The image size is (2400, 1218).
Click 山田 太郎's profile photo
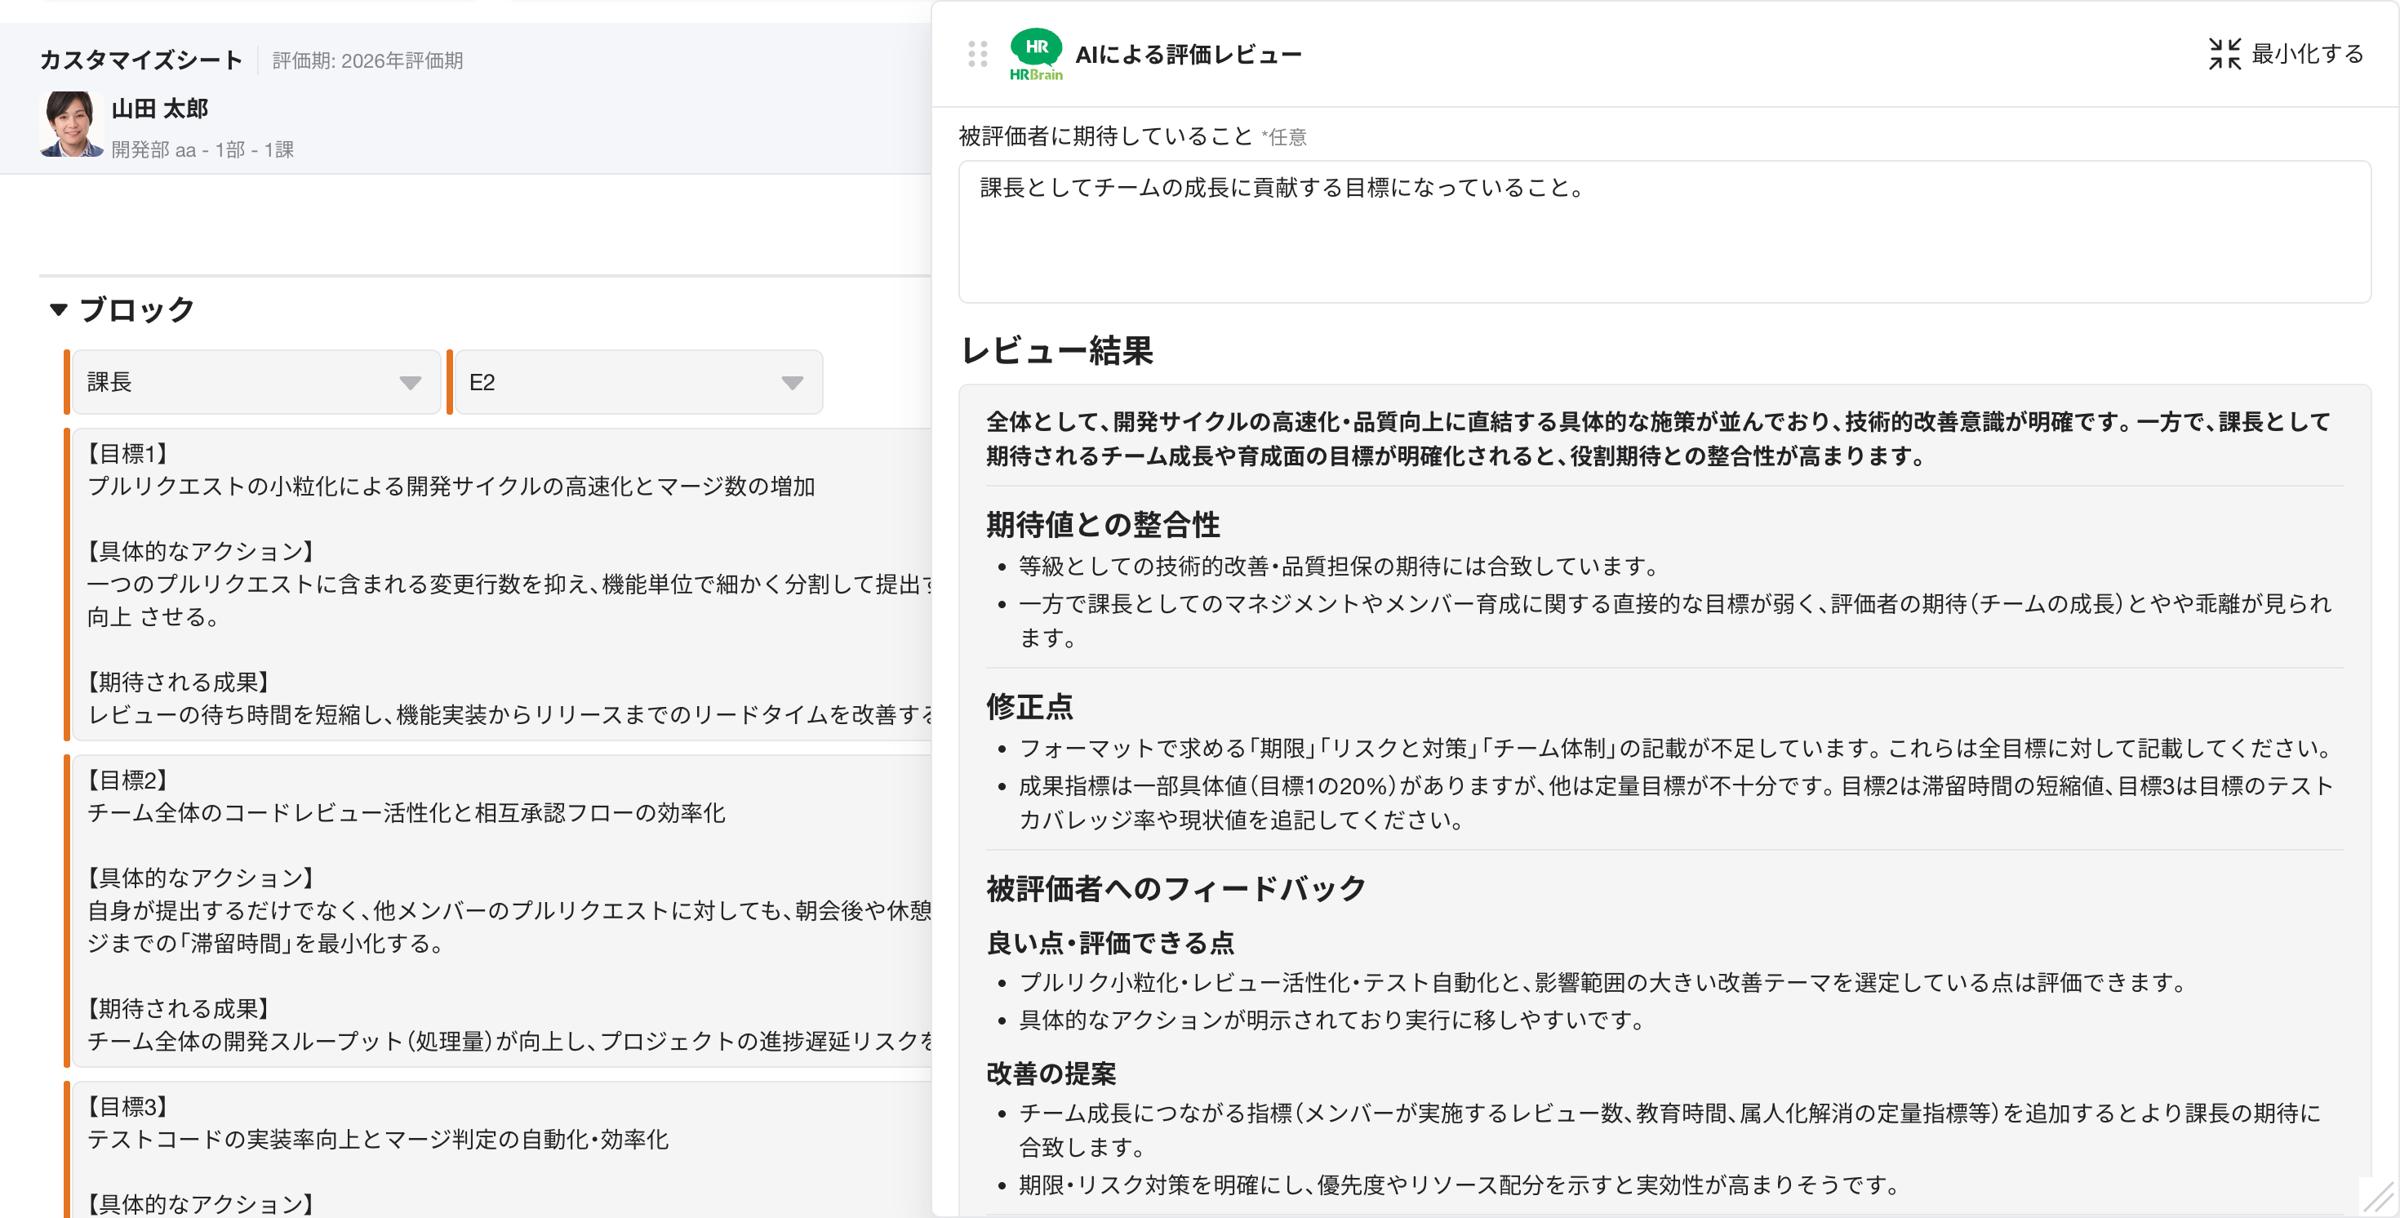(72, 124)
